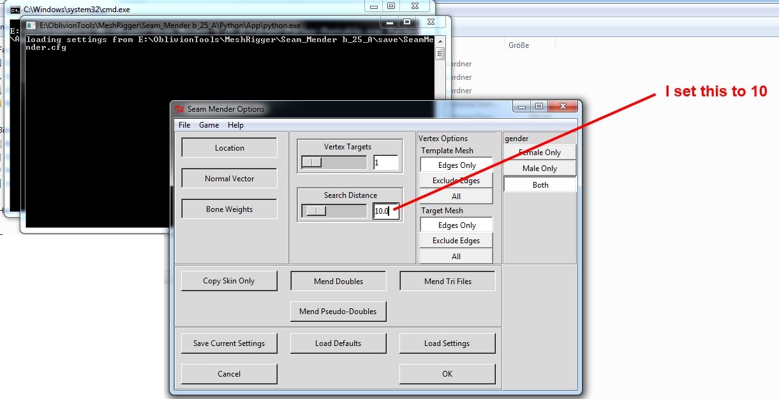The height and width of the screenshot is (399, 779).
Task: Minimize the Seam Mender Options window
Action: (523, 107)
